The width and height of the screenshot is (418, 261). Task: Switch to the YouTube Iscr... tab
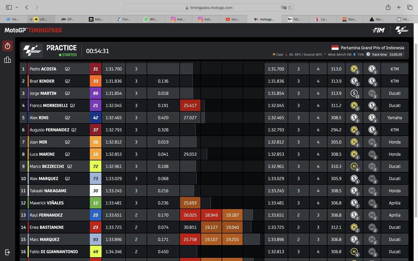click(x=233, y=19)
